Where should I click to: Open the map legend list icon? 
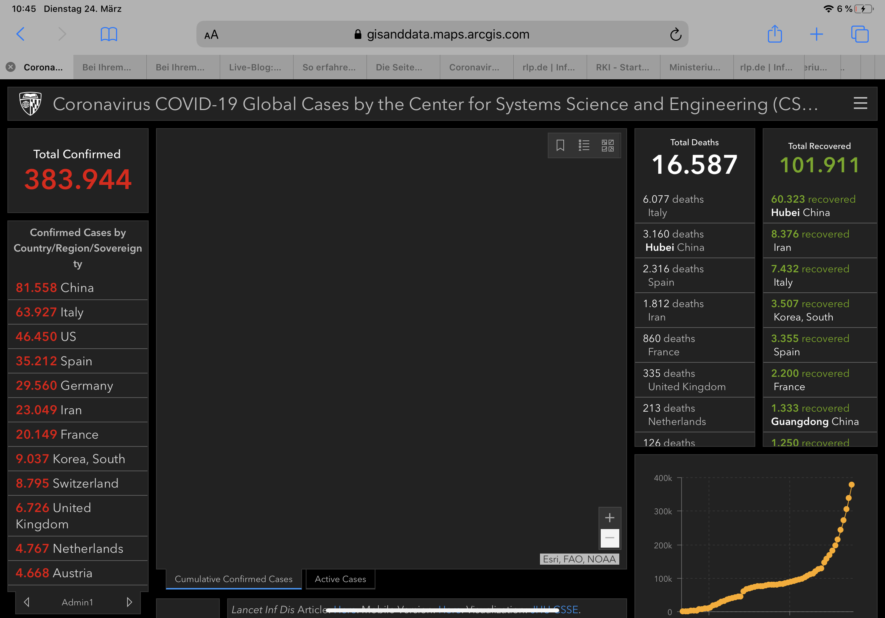[584, 145]
